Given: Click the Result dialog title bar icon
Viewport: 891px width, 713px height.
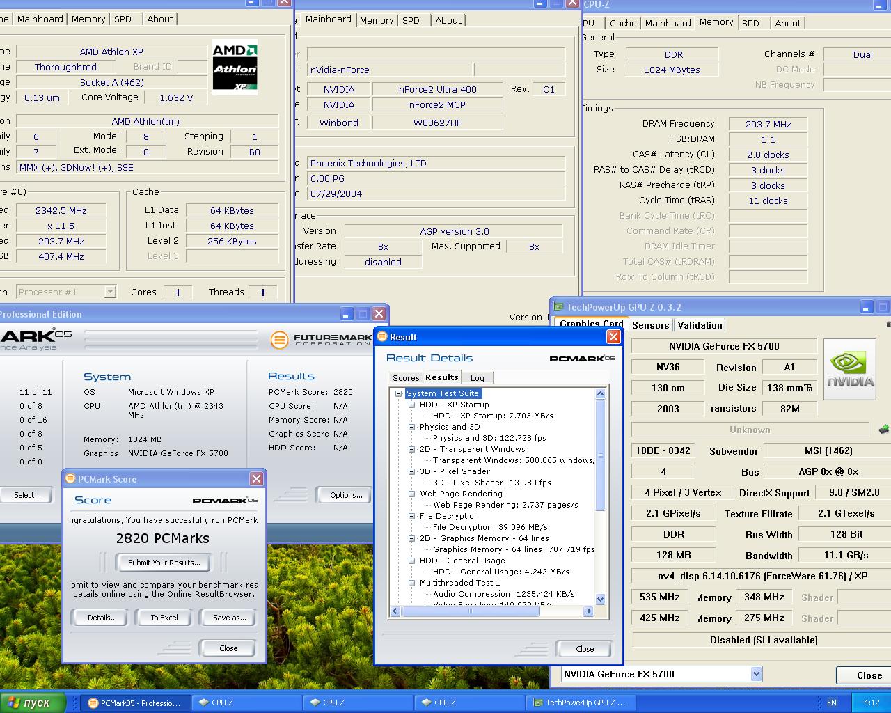Looking at the screenshot, I should [x=381, y=337].
